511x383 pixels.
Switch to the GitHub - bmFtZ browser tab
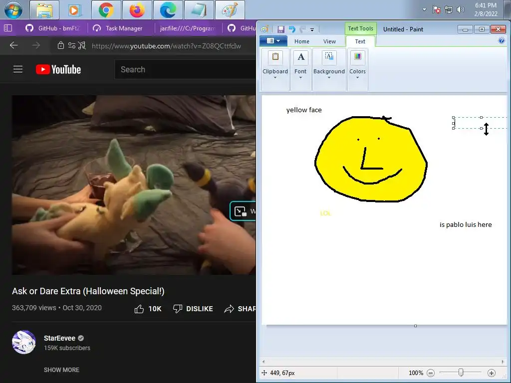tap(53, 28)
